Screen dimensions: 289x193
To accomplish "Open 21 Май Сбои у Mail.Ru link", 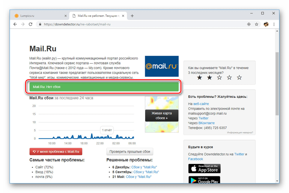I will [x=139, y=177].
